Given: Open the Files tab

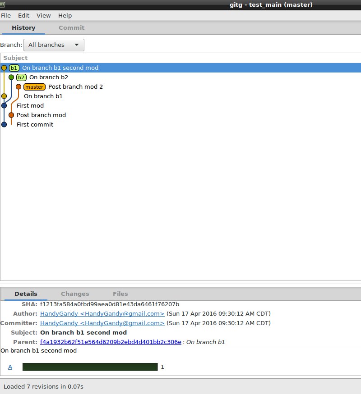Looking at the screenshot, I should 120,294.
